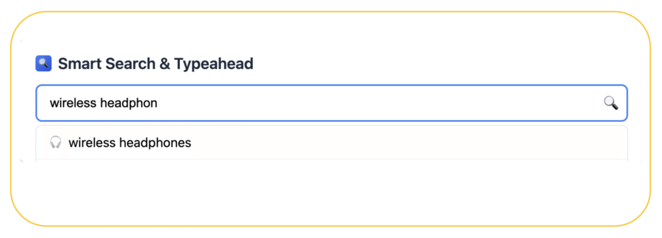This screenshot has width=662, height=238.
Task: Click the word "headphon" in the search box
Action: [129, 104]
